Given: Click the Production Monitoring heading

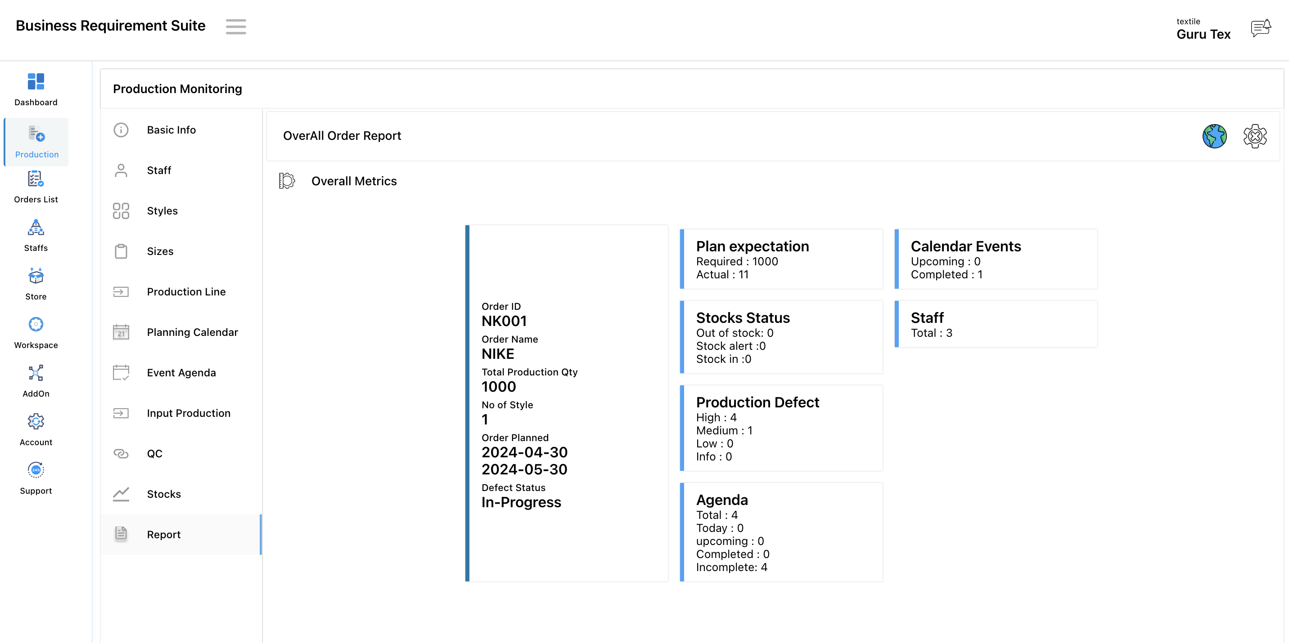Looking at the screenshot, I should [177, 89].
